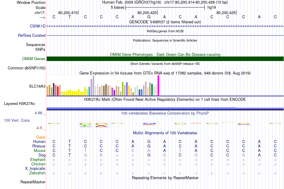The height and width of the screenshot is (189, 284).
Task: Click the Gaps alignment row label
Action: tap(41, 137)
